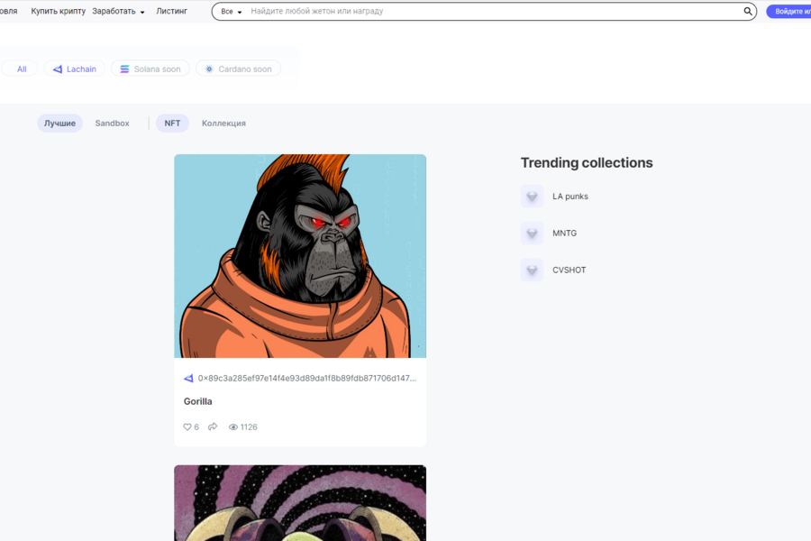Switch to the Коллекция tab

click(223, 124)
